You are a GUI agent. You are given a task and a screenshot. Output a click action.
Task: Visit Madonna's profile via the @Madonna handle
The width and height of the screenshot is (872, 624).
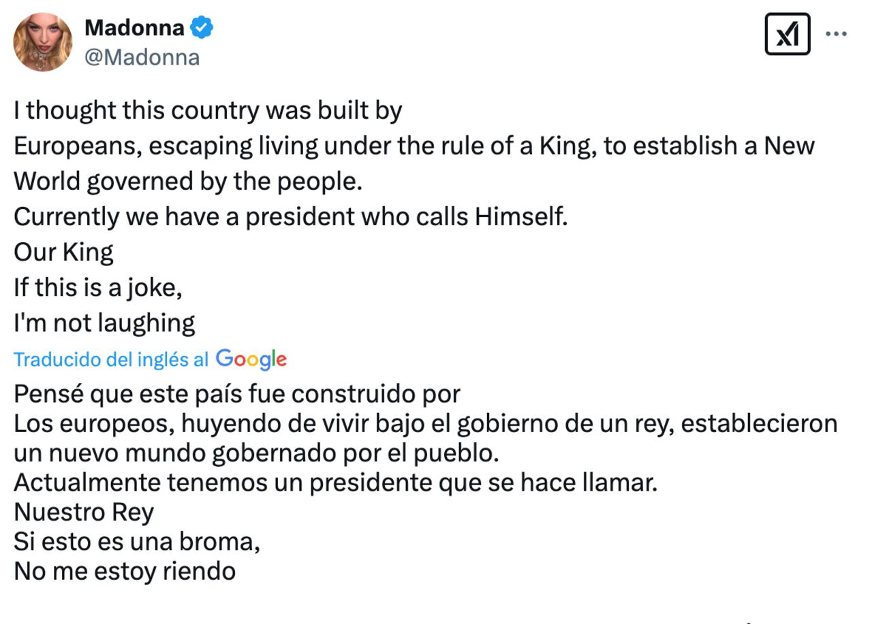[x=141, y=57]
